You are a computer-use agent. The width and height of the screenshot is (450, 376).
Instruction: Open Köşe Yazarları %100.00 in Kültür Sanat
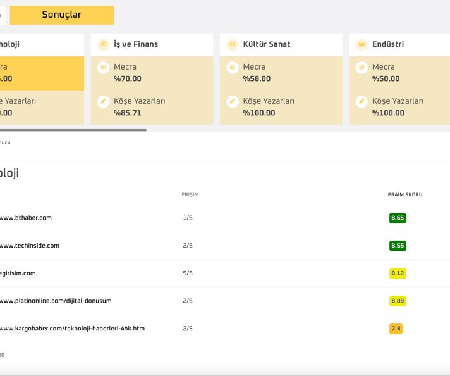pos(281,107)
